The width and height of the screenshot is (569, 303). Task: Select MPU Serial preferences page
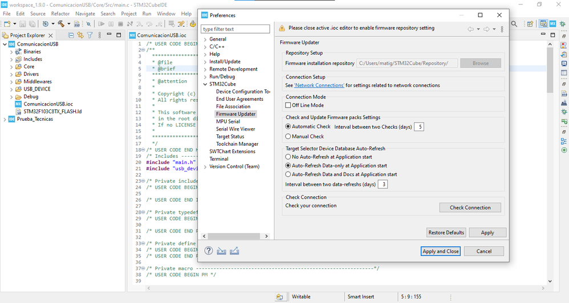click(x=228, y=121)
